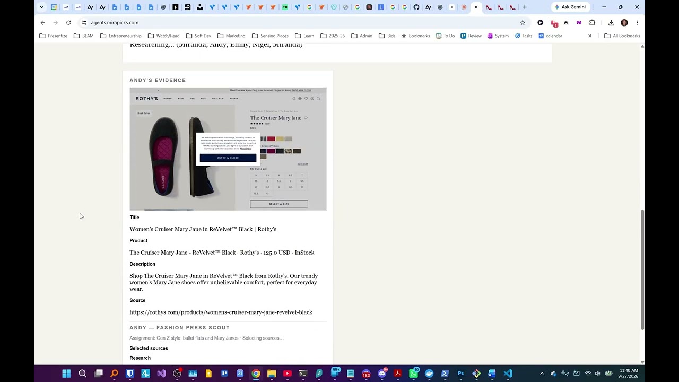This screenshot has width=679, height=382.
Task: Open Chrome's three-dot menu
Action: (x=637, y=23)
